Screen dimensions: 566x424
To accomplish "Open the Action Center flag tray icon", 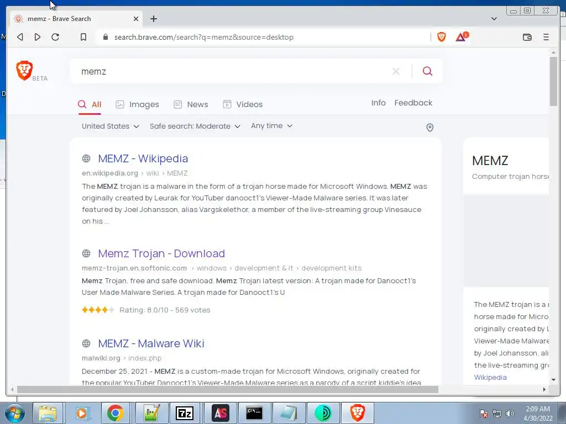I will [483, 414].
